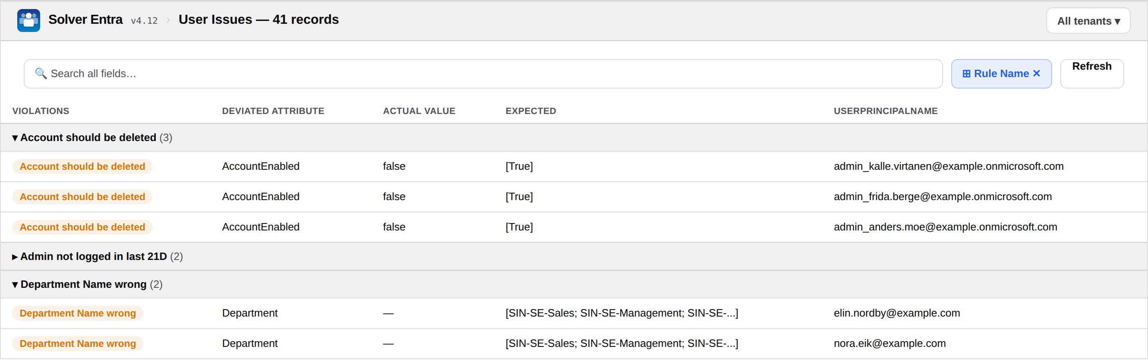The height and width of the screenshot is (360, 1148).
Task: Remove the Rule Name grouping chip via X
Action: click(x=1036, y=73)
